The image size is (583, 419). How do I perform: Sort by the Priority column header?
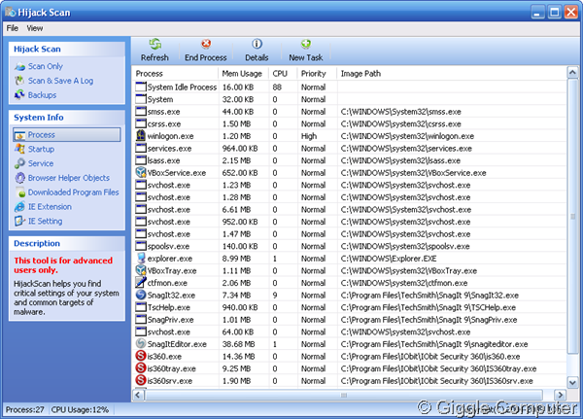317,74
